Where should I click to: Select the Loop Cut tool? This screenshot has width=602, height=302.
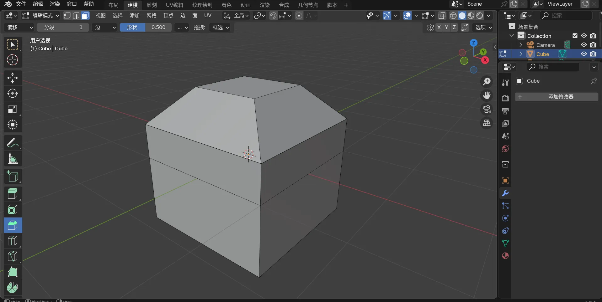coord(13,241)
